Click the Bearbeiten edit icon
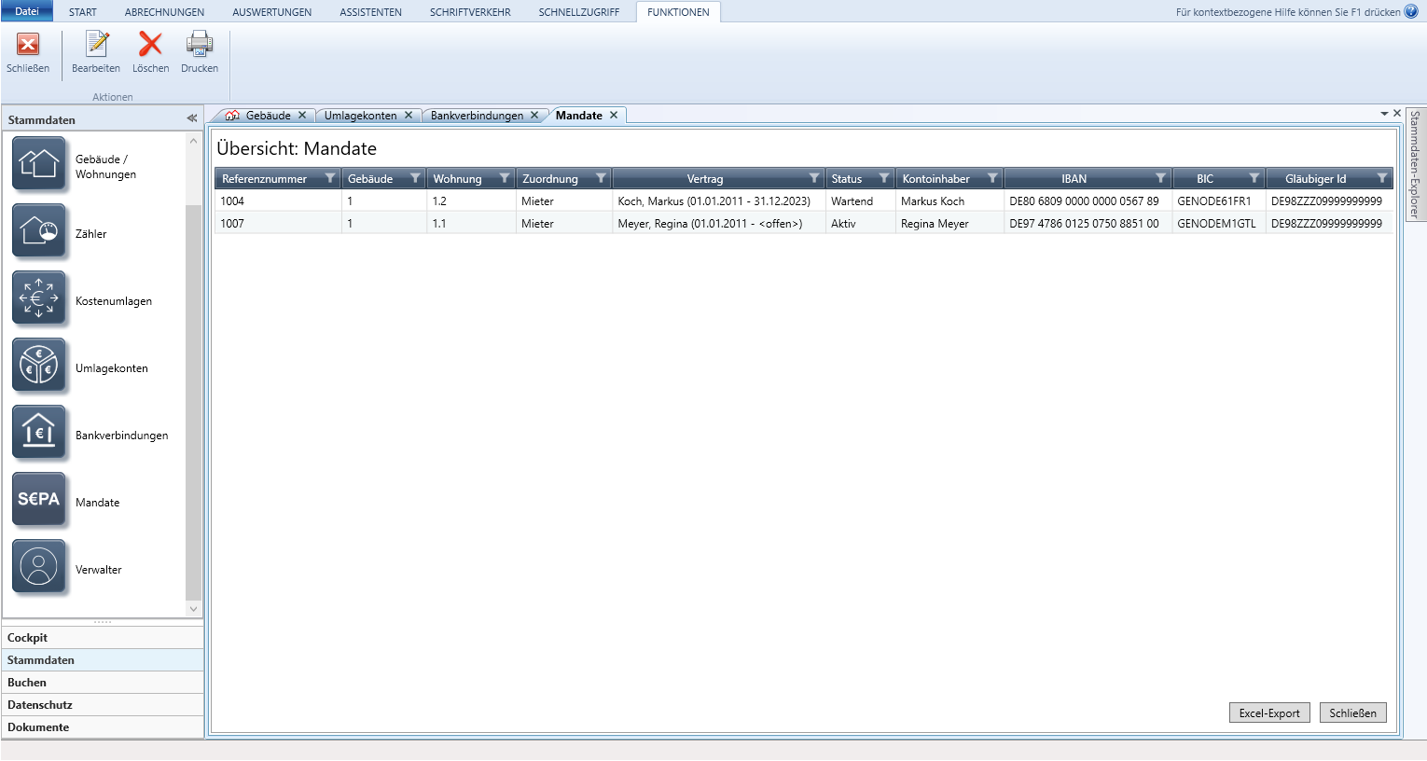Viewport: 1427px width, 761px height. tap(96, 45)
